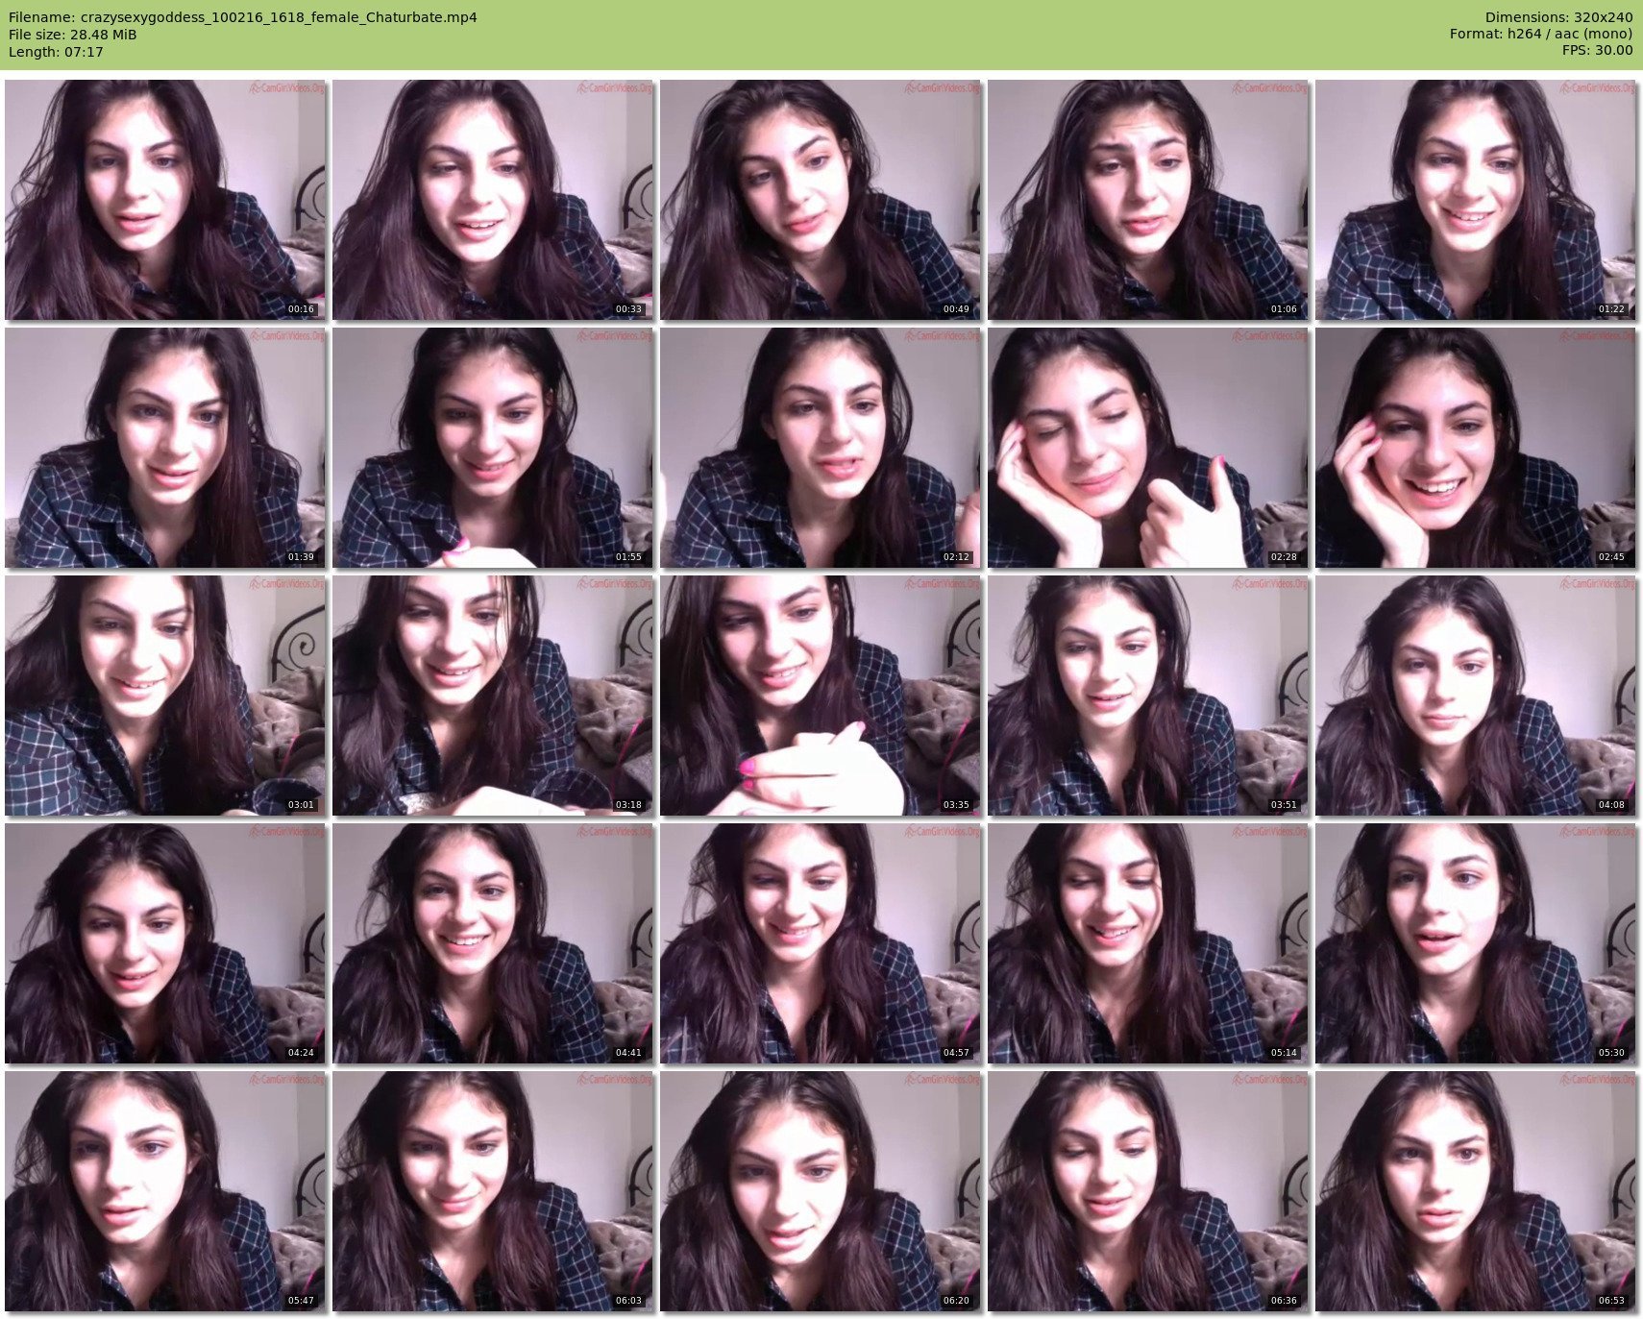Click the thumbnail timestamped 00:16
This screenshot has width=1643, height=1319.
pyautogui.click(x=164, y=200)
